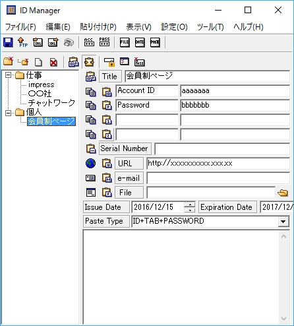The width and height of the screenshot is (294, 326).
Task: Open the file with the document icon
Action: pyautogui.click(x=90, y=193)
